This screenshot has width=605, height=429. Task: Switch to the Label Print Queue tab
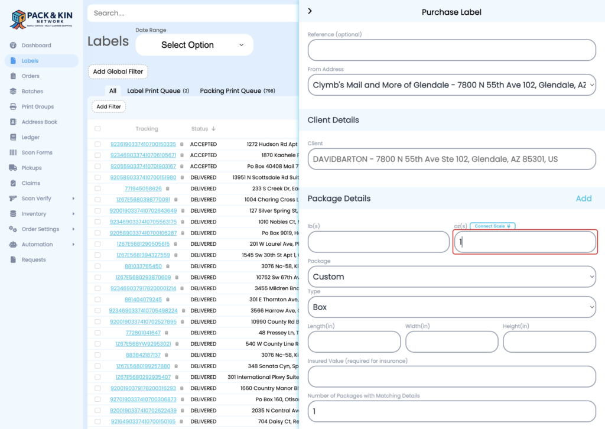[158, 91]
